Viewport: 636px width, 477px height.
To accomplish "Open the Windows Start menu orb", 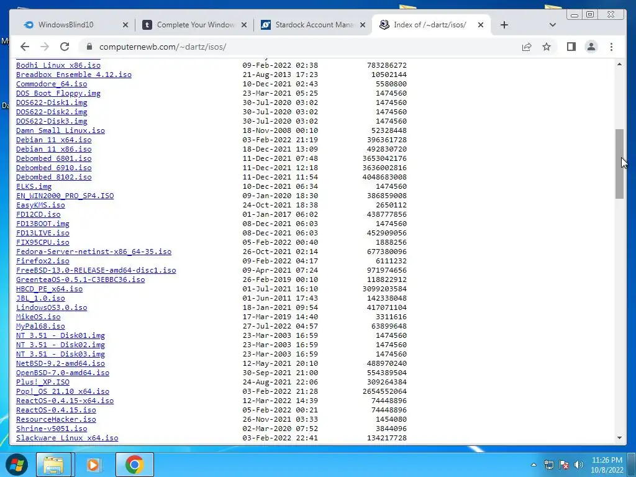I will pos(16,465).
